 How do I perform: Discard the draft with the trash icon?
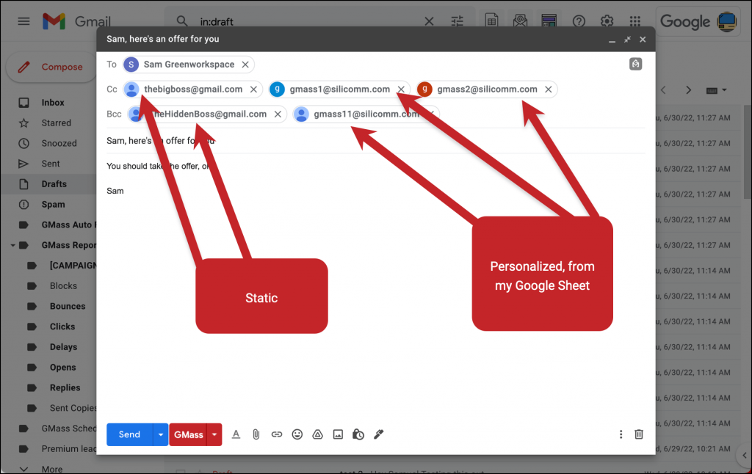click(x=638, y=434)
